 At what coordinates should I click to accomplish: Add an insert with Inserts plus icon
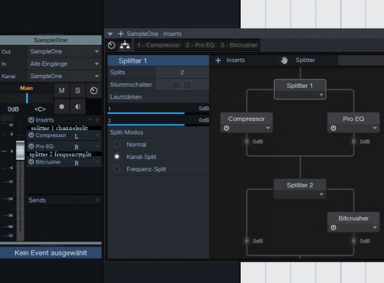pyautogui.click(x=97, y=120)
